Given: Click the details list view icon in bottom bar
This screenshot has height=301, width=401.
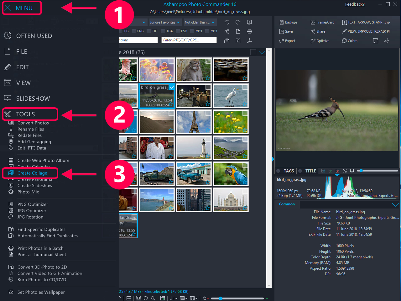Looking at the screenshot, I should coord(129,298).
